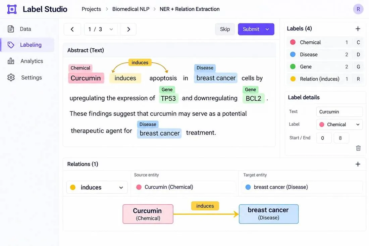Screen dimensions: 369x246
Task: Click the breast cancer (Disease) node in diagram
Action: click(x=268, y=214)
